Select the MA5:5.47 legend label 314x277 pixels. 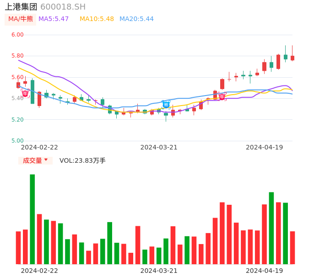click(54, 19)
